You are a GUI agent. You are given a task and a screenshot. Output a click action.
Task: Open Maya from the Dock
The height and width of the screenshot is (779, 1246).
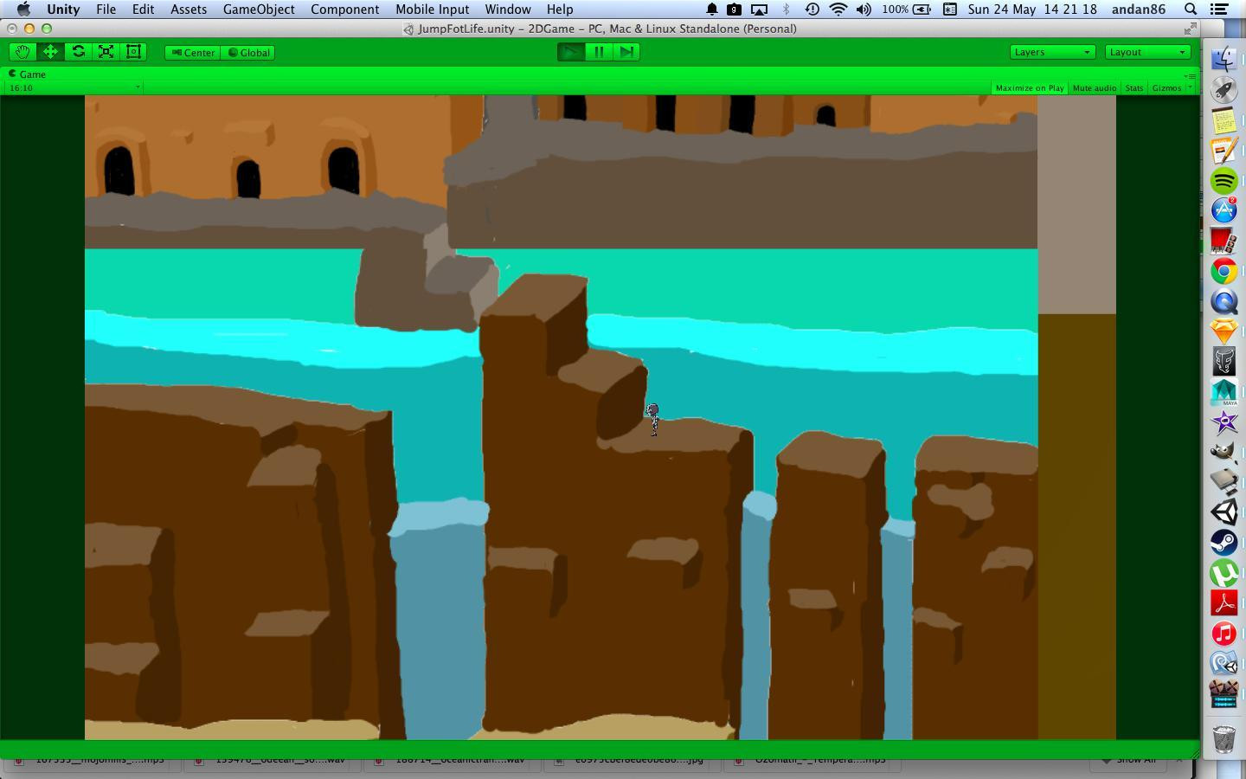point(1224,392)
